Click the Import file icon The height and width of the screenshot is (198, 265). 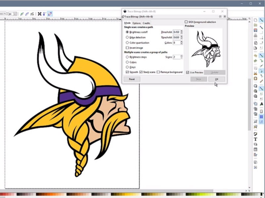[x=255, y=43]
